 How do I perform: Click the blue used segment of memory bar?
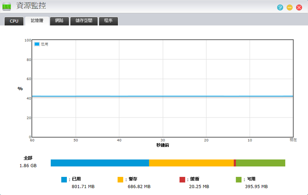(x=100, y=163)
